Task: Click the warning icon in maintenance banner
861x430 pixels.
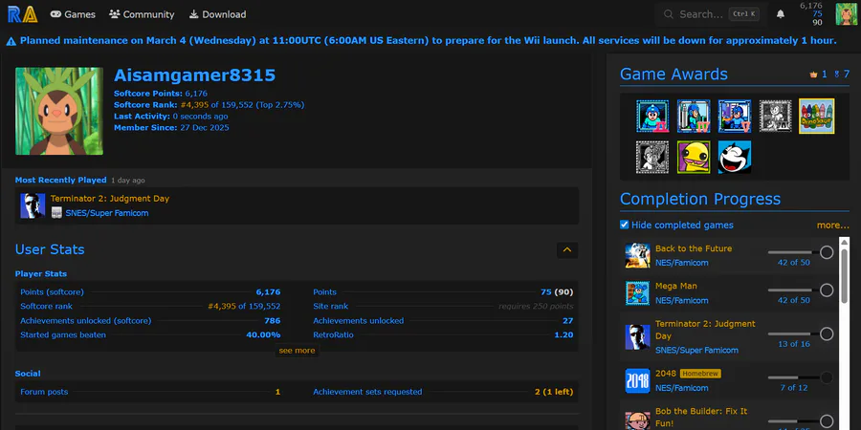Action: [x=11, y=40]
